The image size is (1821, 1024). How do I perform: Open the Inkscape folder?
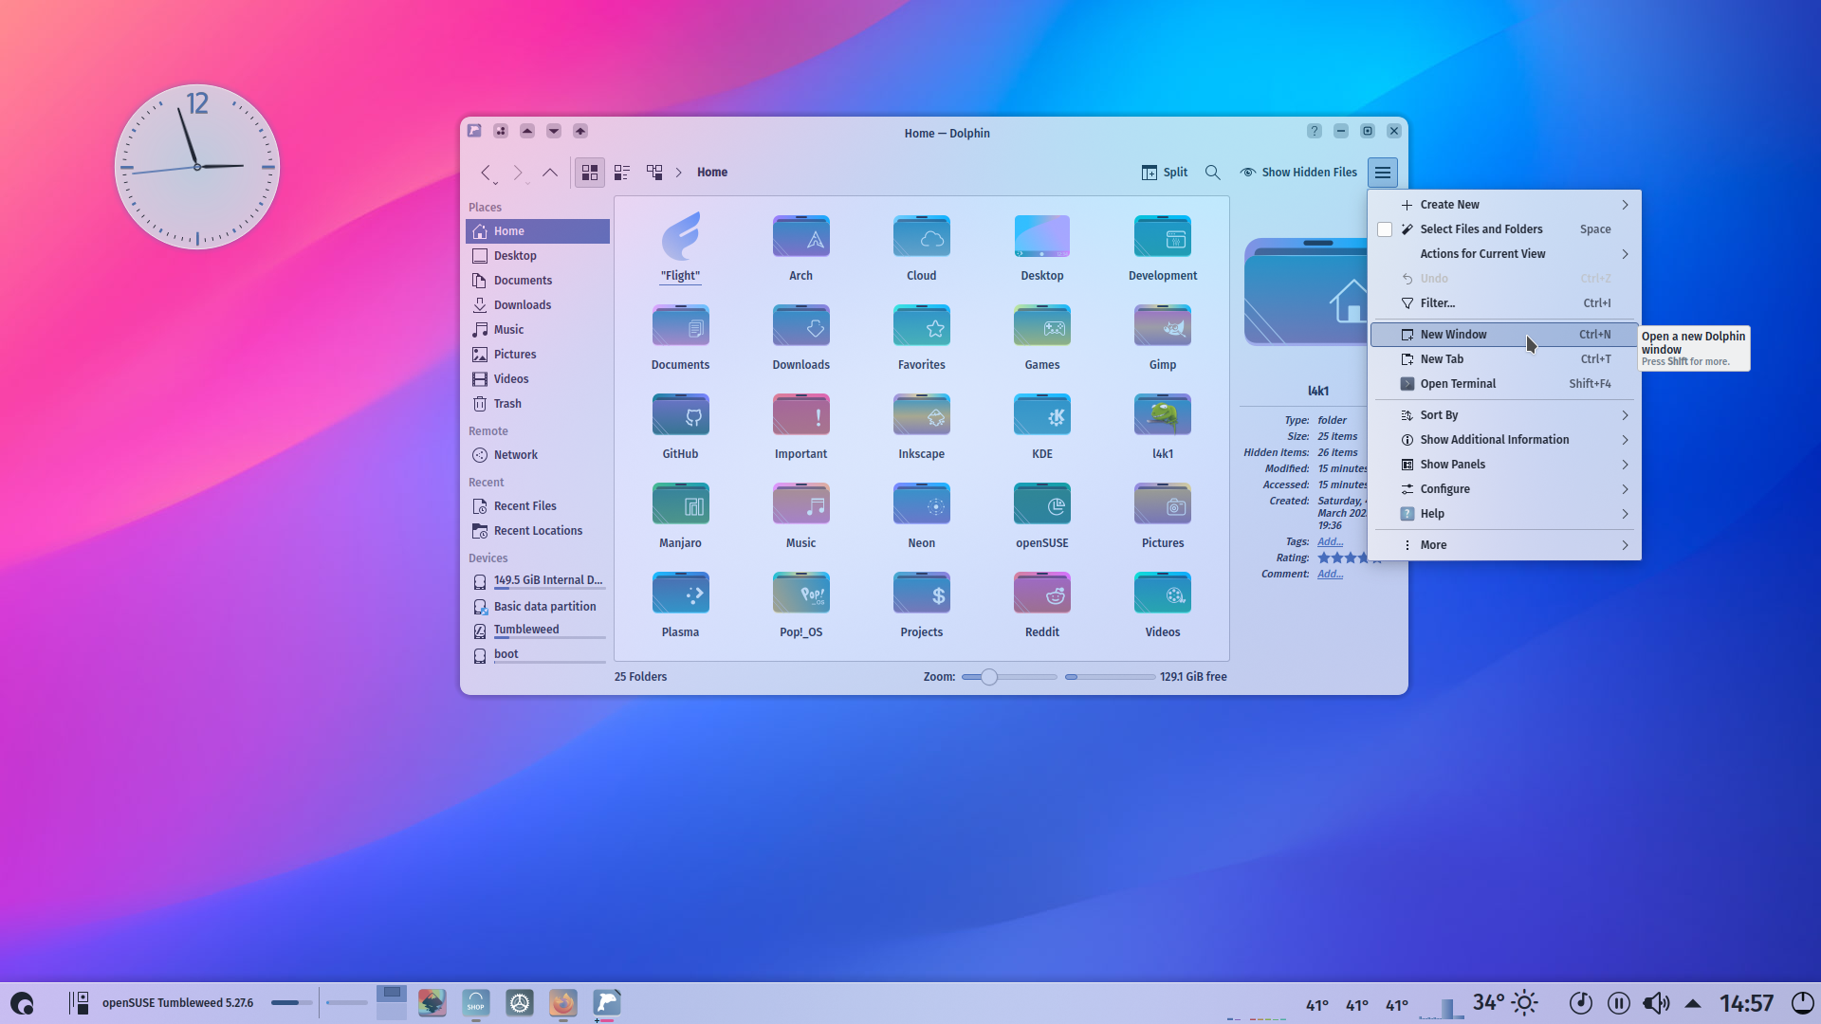(921, 426)
